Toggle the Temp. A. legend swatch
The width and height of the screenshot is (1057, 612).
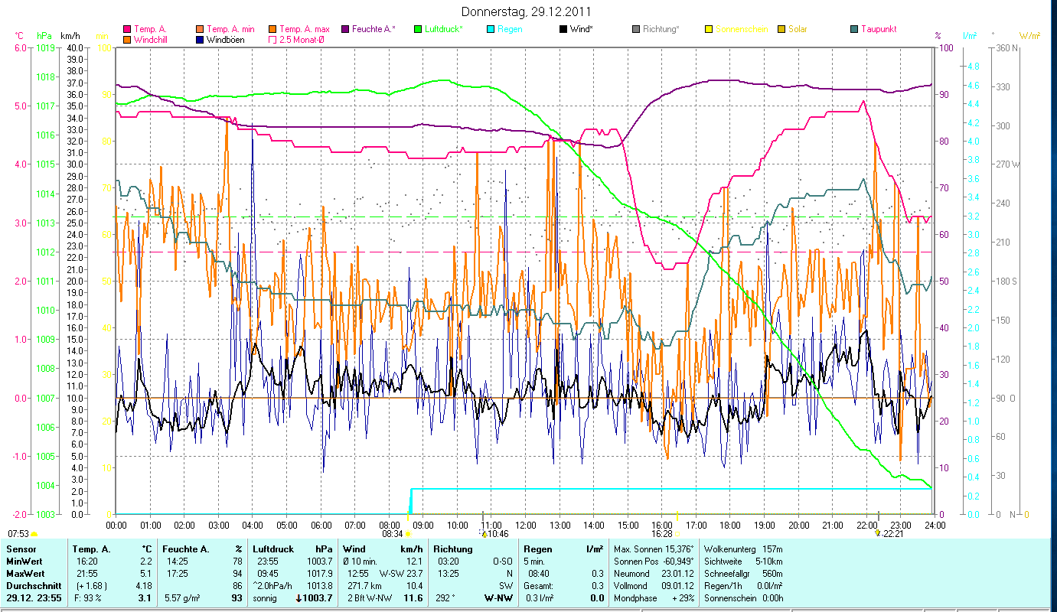(x=127, y=29)
